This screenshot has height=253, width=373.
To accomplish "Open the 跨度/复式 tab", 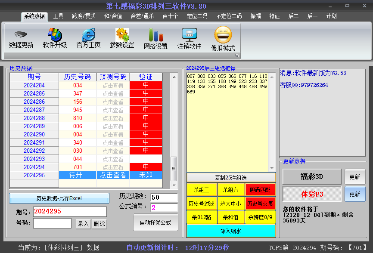I will [84, 16].
